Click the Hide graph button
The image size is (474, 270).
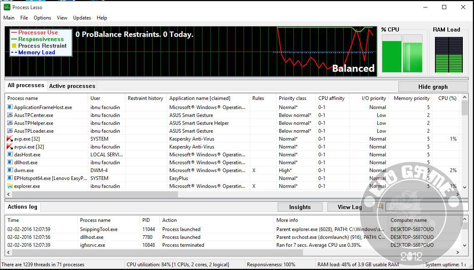433,87
